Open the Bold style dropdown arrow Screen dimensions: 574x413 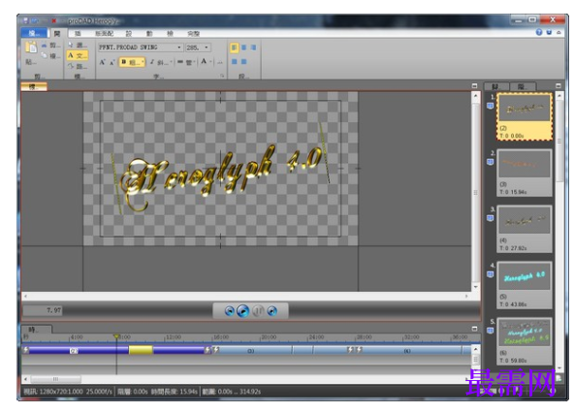[x=143, y=62]
